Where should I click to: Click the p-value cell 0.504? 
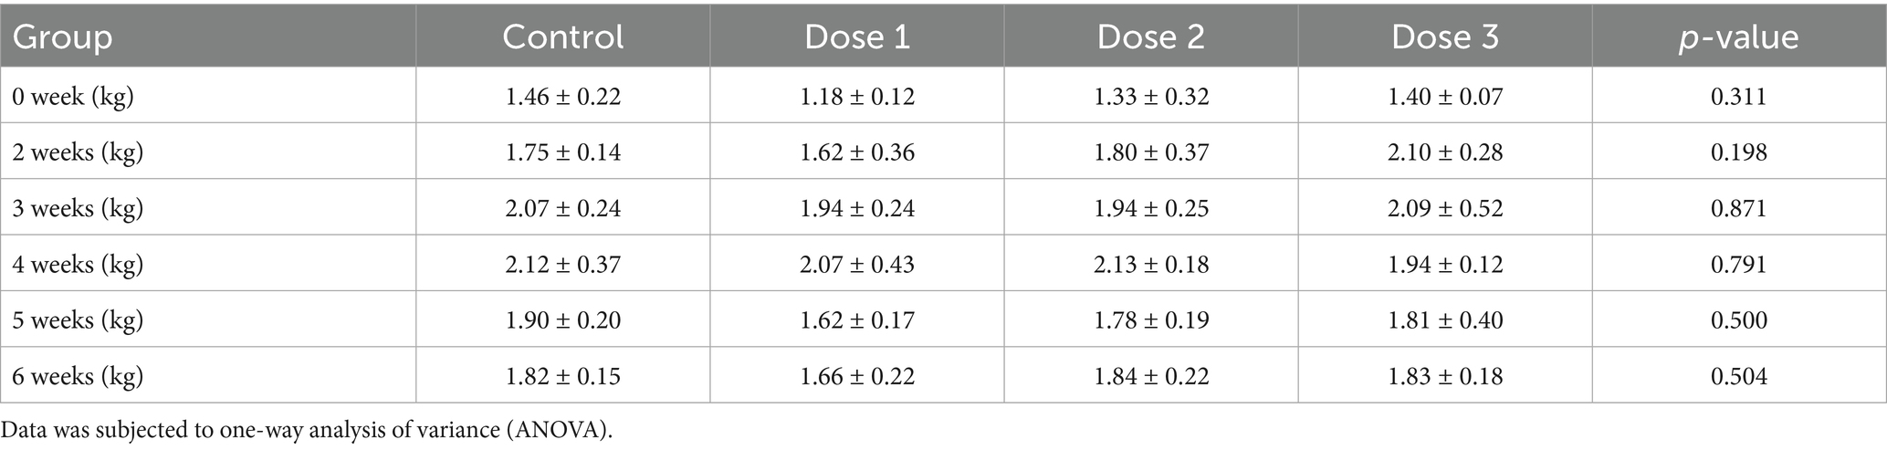click(x=1738, y=376)
